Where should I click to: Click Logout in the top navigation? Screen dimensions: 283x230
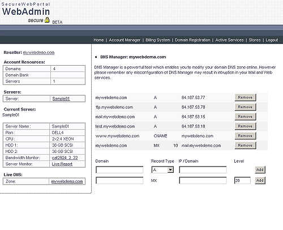click(272, 40)
